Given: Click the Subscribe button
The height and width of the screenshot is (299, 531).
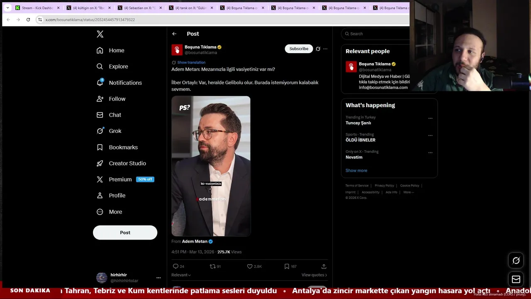Looking at the screenshot, I should [299, 49].
